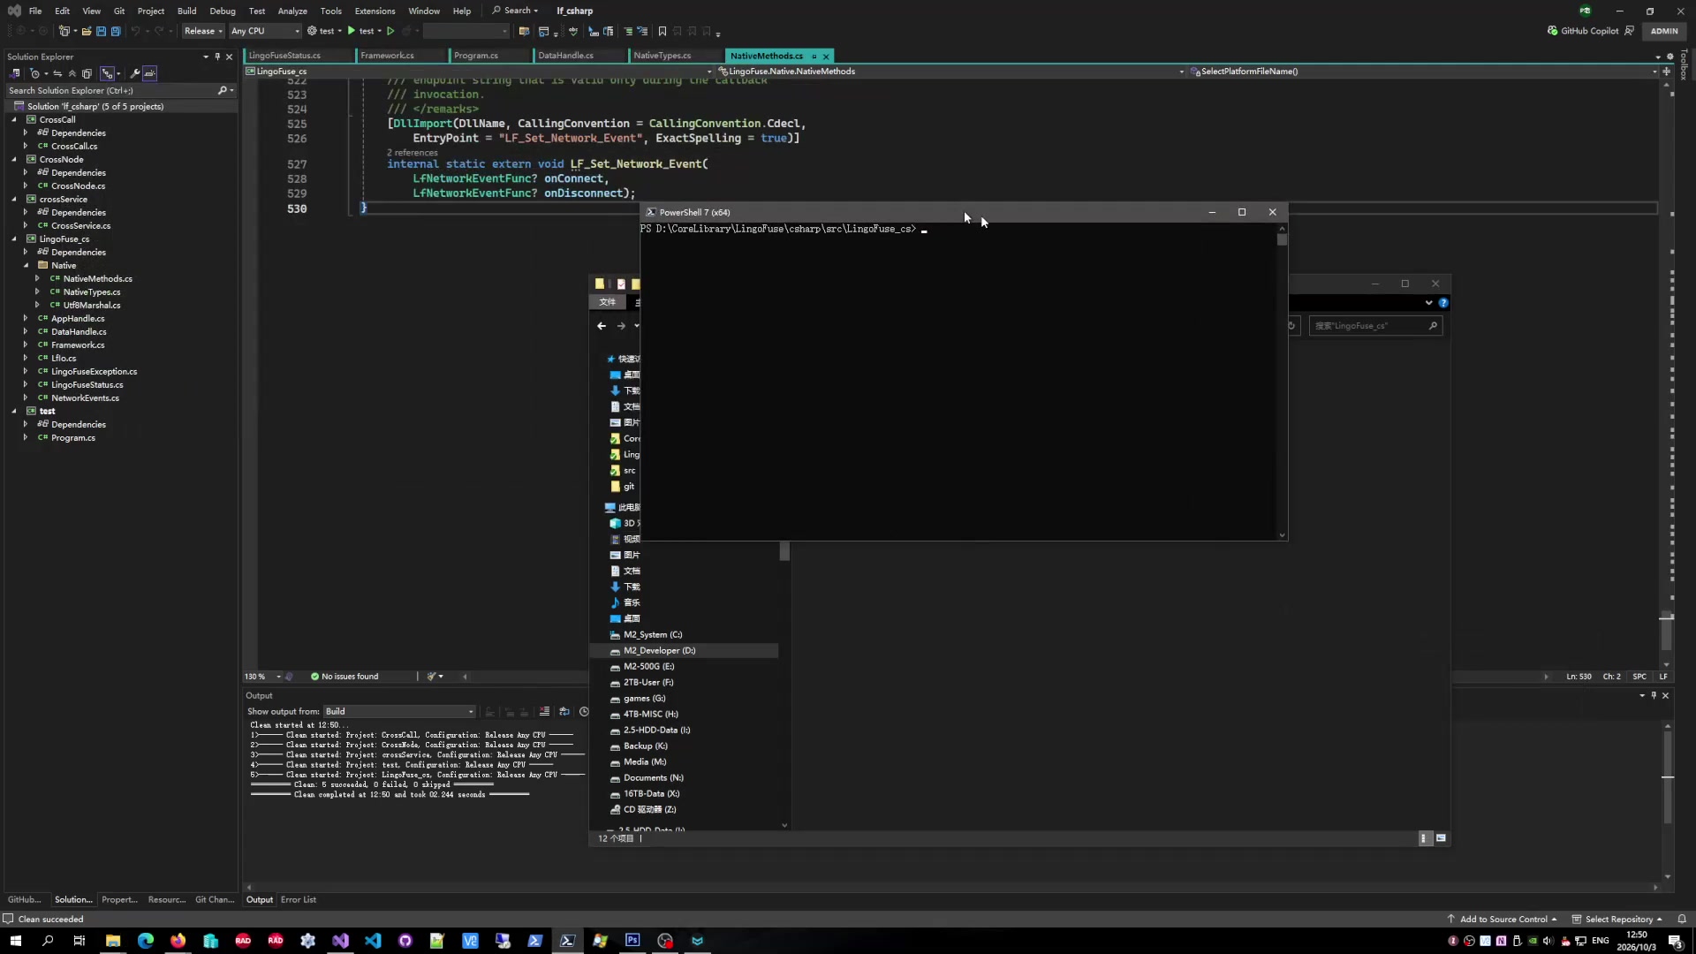This screenshot has width=1696, height=954.
Task: Open the Analyze menu
Action: (292, 11)
